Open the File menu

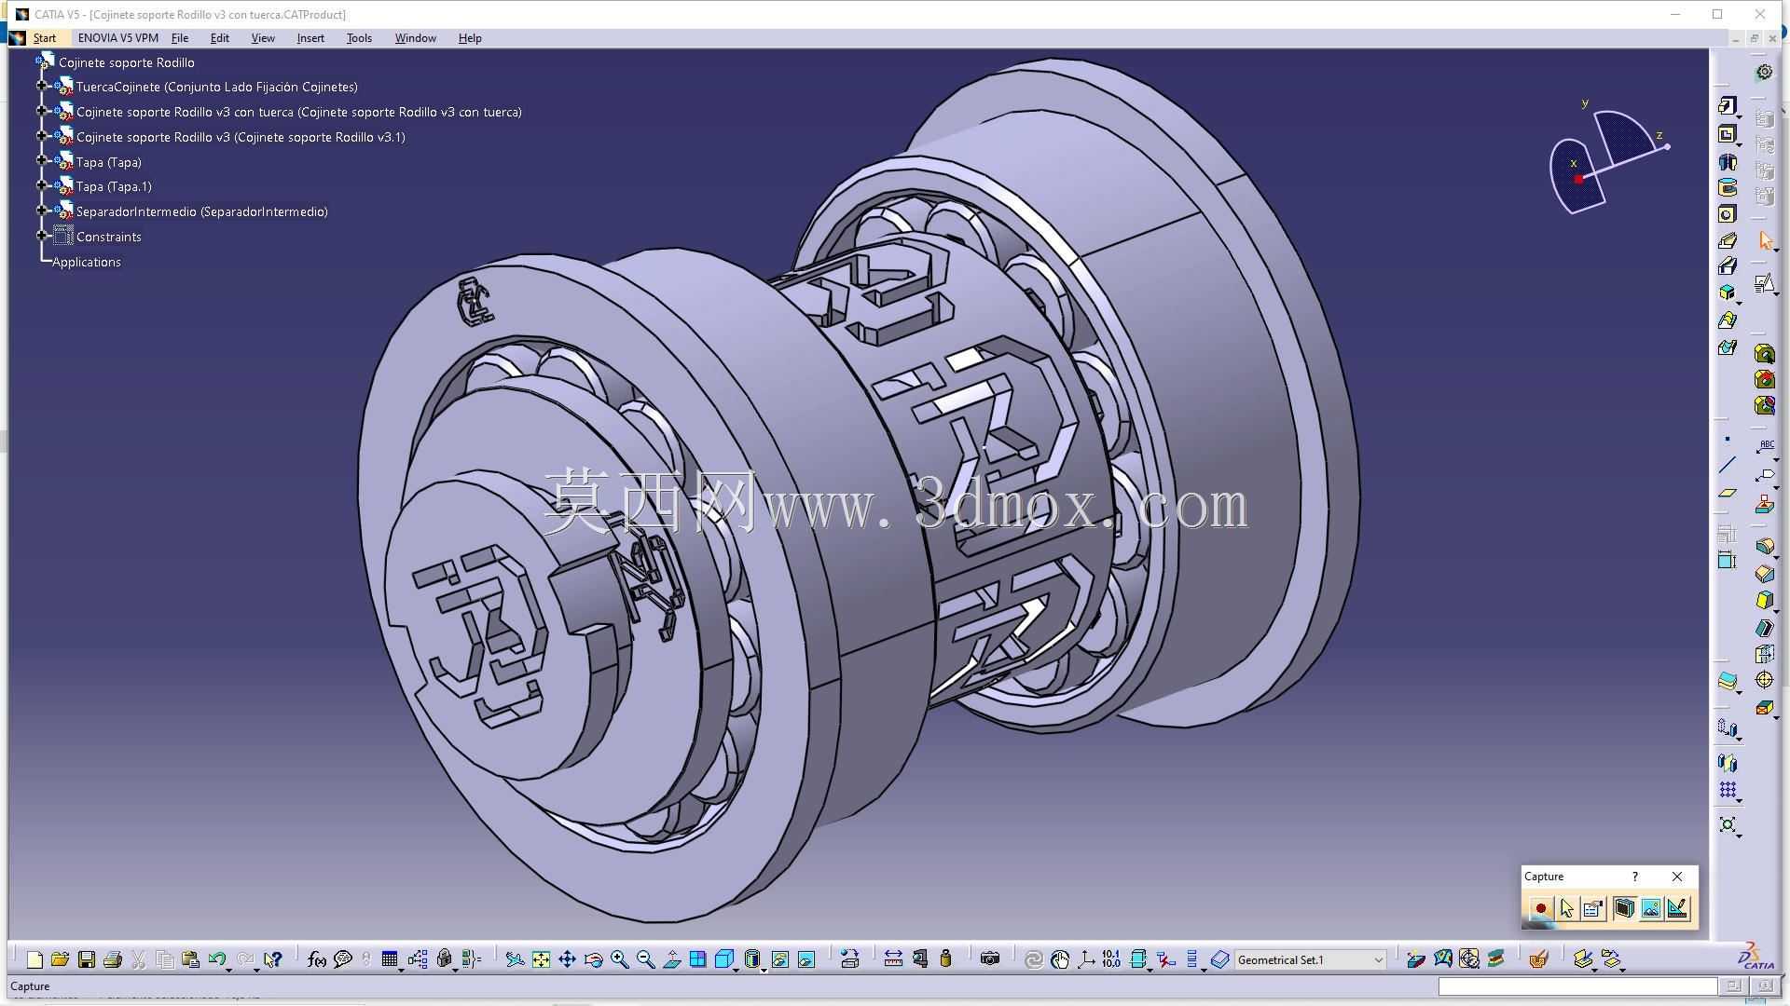pos(180,38)
